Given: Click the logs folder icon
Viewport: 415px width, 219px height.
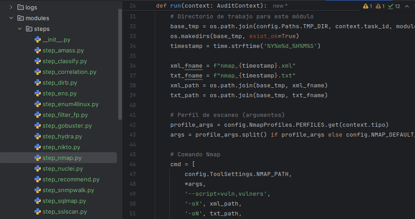Looking at the screenshot, I should pos(20,8).
